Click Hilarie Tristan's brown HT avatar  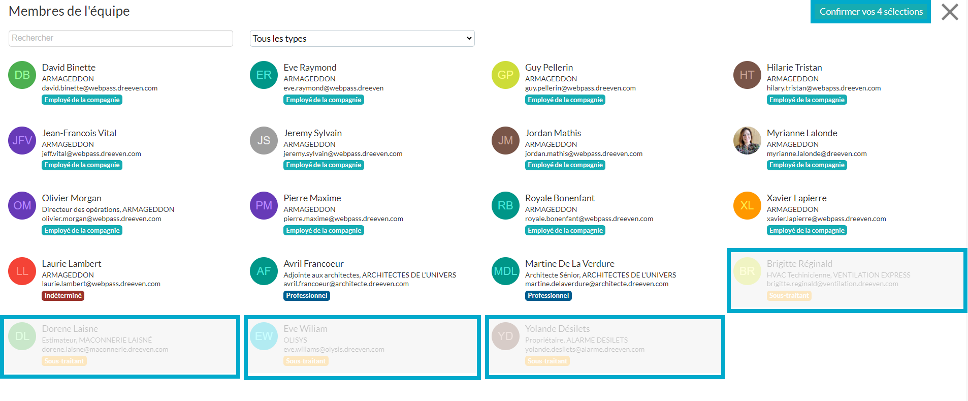coord(747,75)
